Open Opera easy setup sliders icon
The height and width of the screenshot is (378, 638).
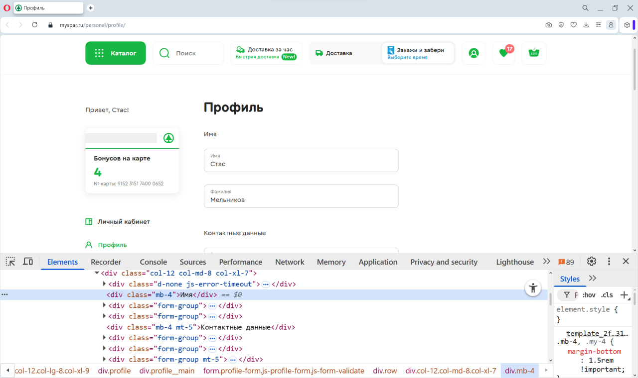[599, 25]
